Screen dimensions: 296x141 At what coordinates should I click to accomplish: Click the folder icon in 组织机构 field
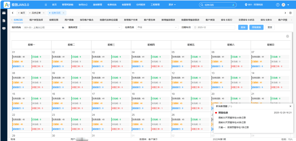pos(63,27)
